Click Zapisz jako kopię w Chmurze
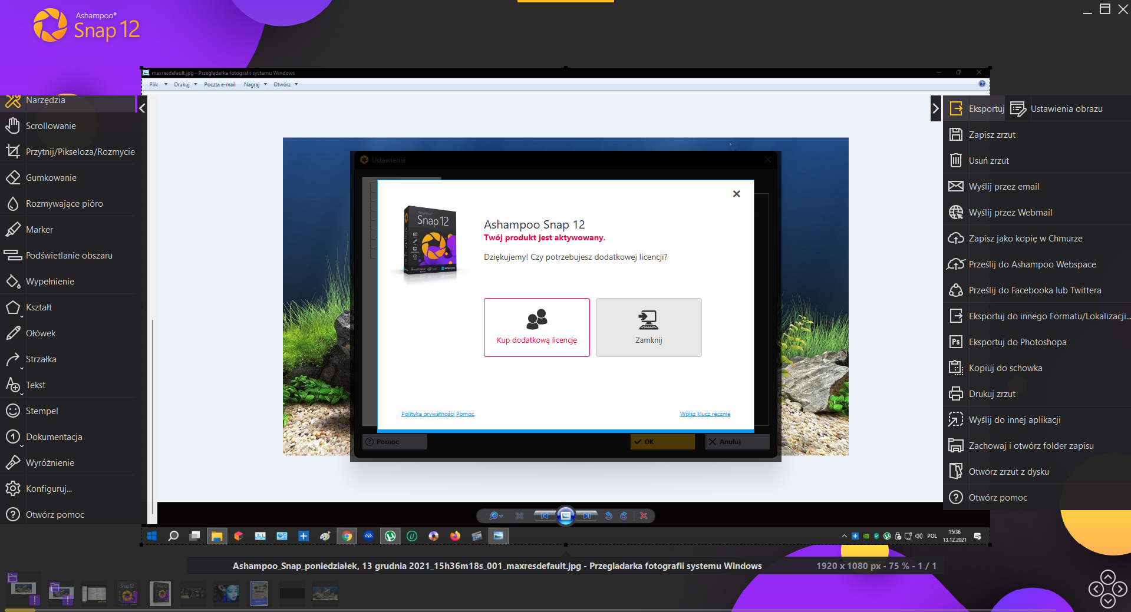 pyautogui.click(x=1037, y=239)
